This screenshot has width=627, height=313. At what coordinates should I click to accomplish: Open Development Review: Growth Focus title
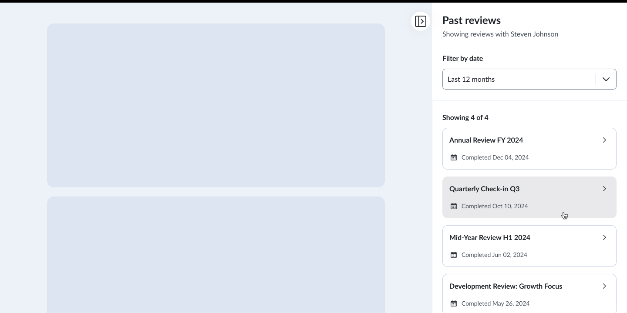[x=506, y=286]
